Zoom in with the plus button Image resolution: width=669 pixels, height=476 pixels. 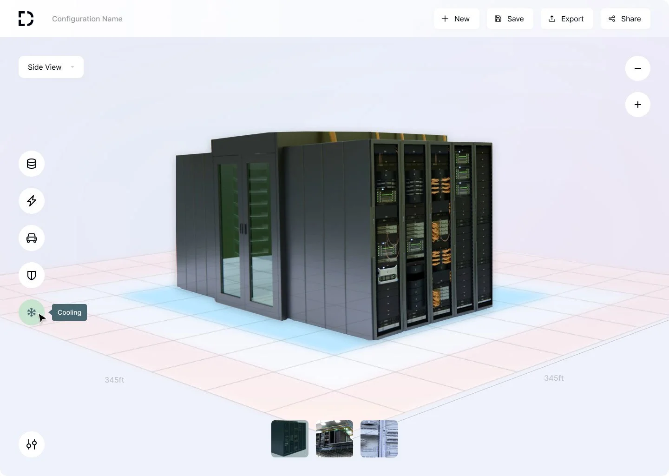(638, 105)
